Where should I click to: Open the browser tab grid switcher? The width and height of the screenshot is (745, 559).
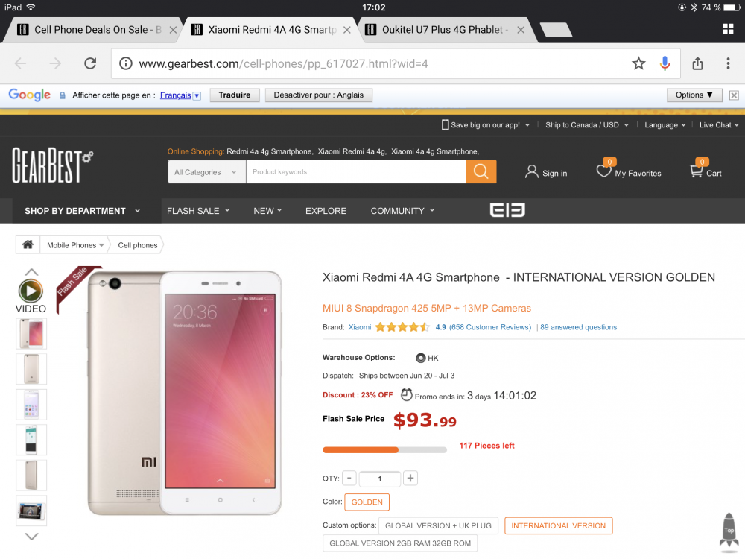[x=728, y=29]
